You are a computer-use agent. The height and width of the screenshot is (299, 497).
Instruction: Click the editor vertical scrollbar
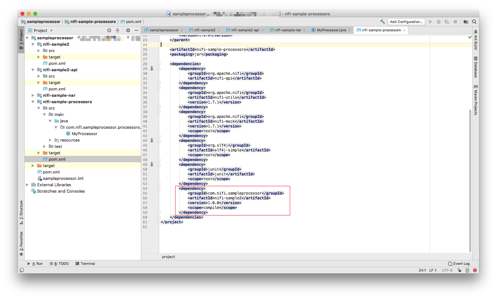tap(470, 180)
